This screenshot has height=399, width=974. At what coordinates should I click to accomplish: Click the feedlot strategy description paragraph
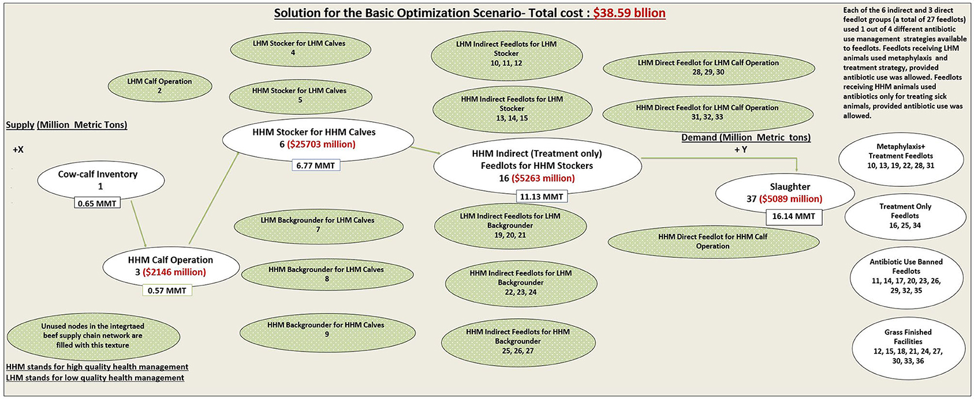point(905,63)
